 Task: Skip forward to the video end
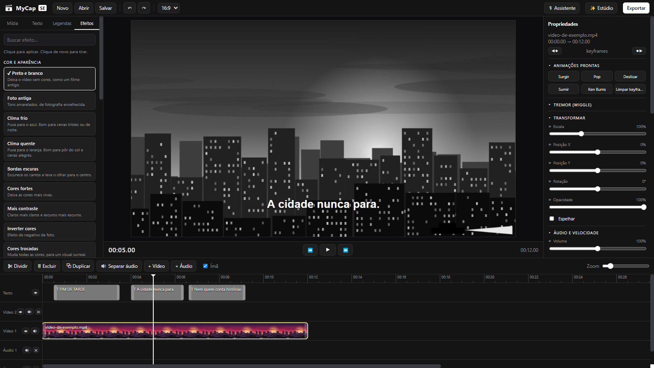click(345, 250)
